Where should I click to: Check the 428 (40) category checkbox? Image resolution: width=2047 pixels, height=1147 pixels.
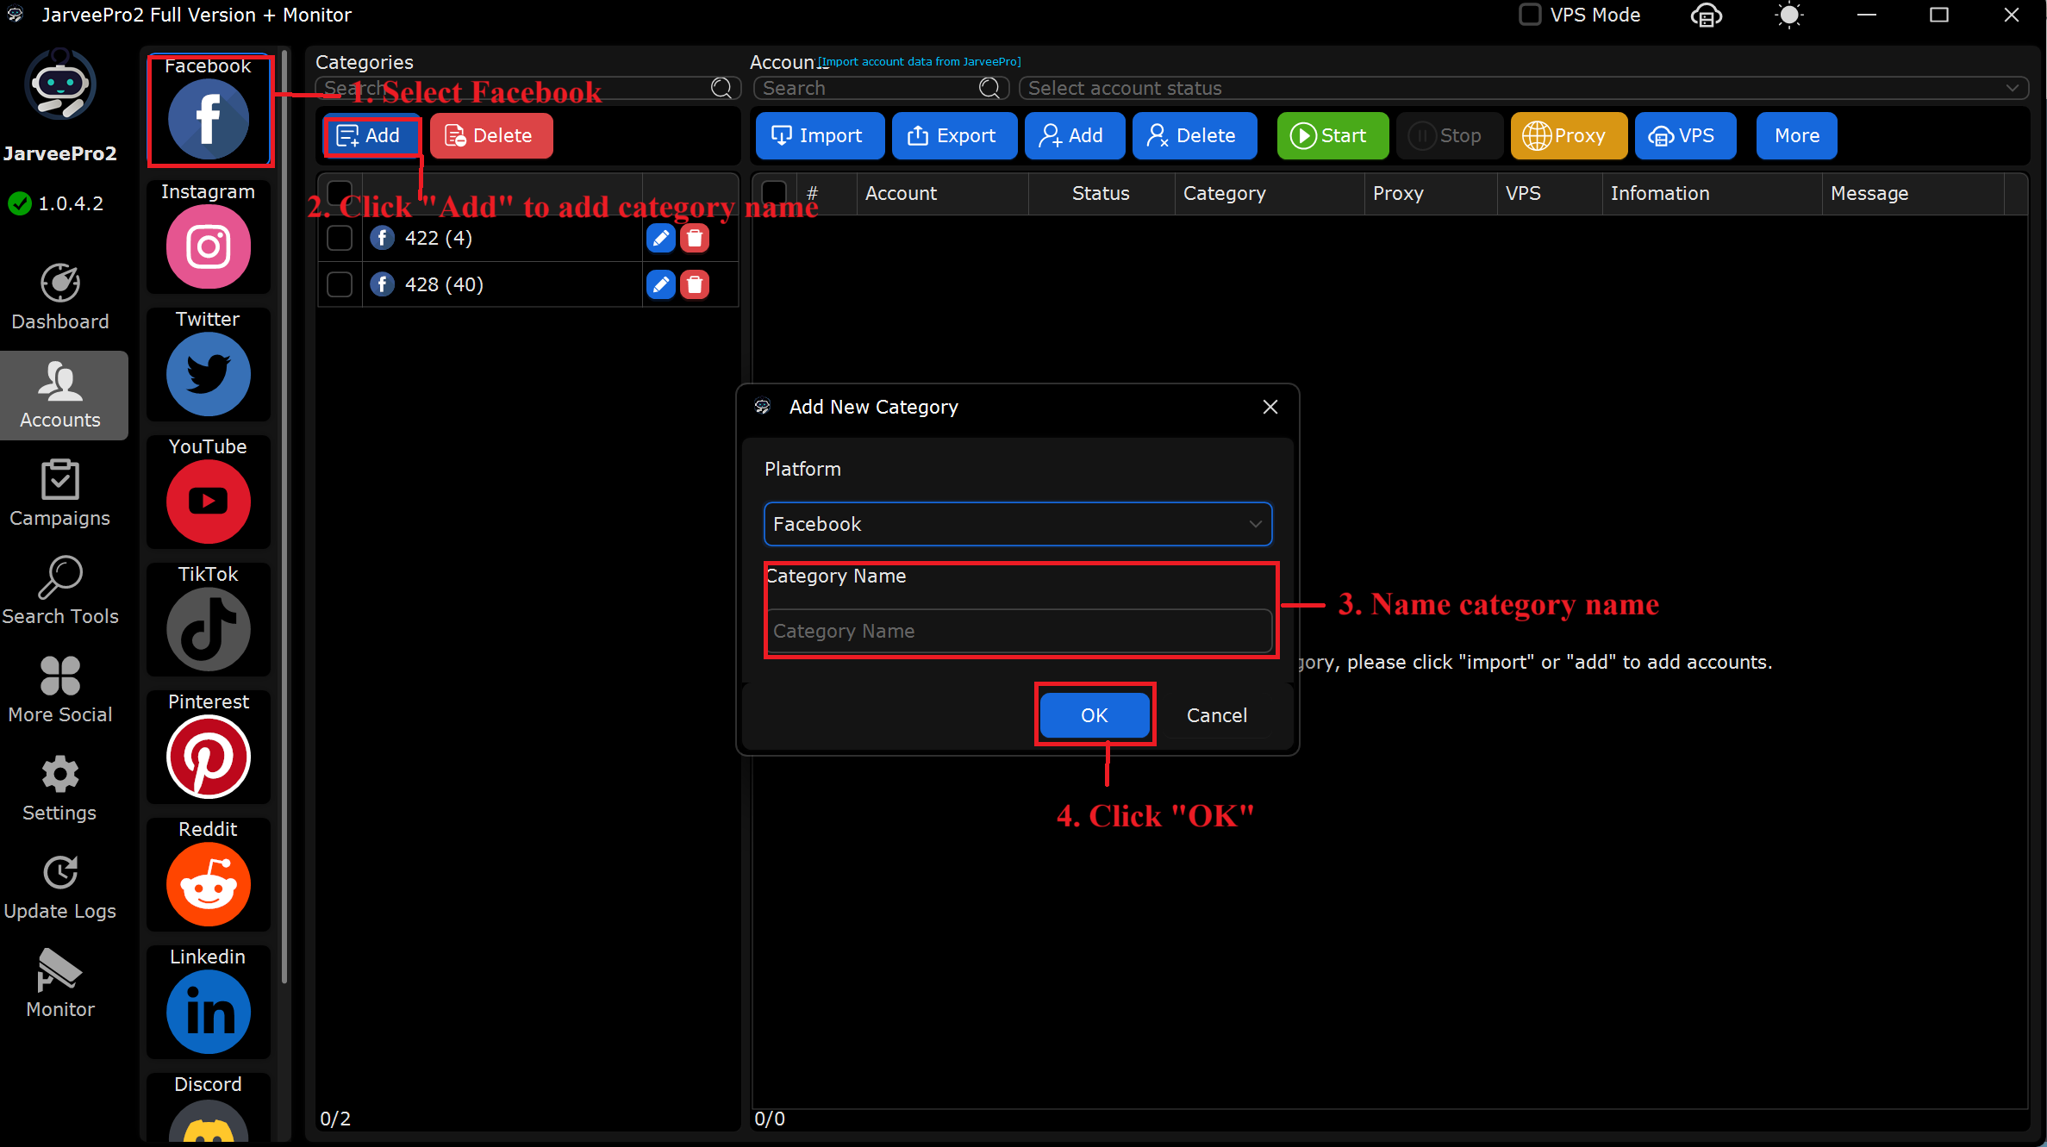click(340, 284)
